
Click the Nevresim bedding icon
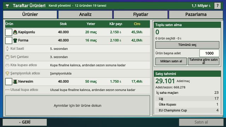[15, 81]
